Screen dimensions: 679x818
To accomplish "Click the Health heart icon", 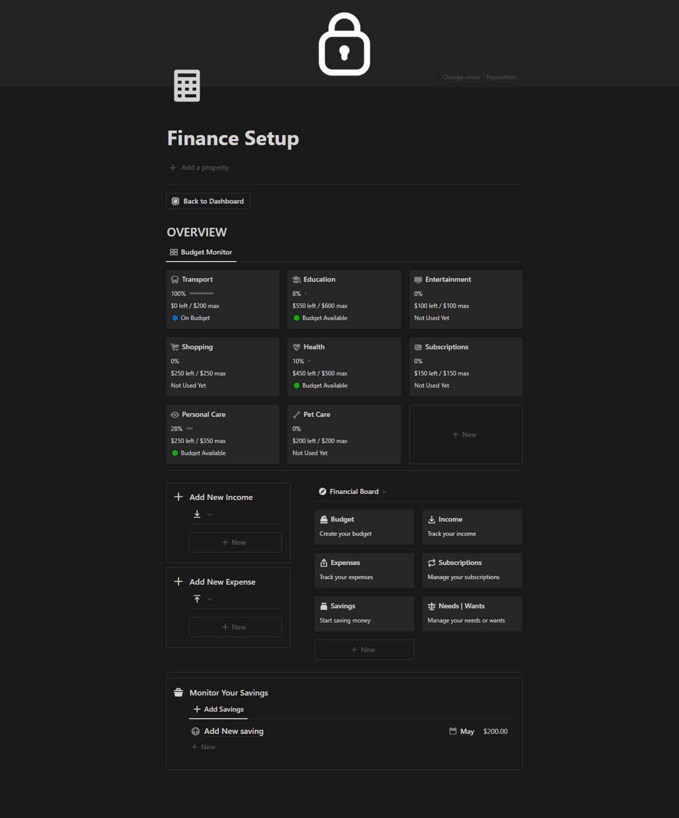I will (x=296, y=347).
